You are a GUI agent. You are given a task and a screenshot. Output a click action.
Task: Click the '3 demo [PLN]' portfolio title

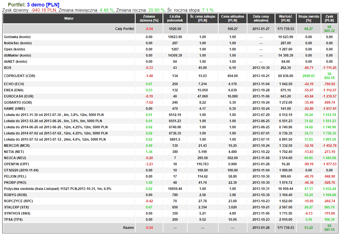[43, 5]
